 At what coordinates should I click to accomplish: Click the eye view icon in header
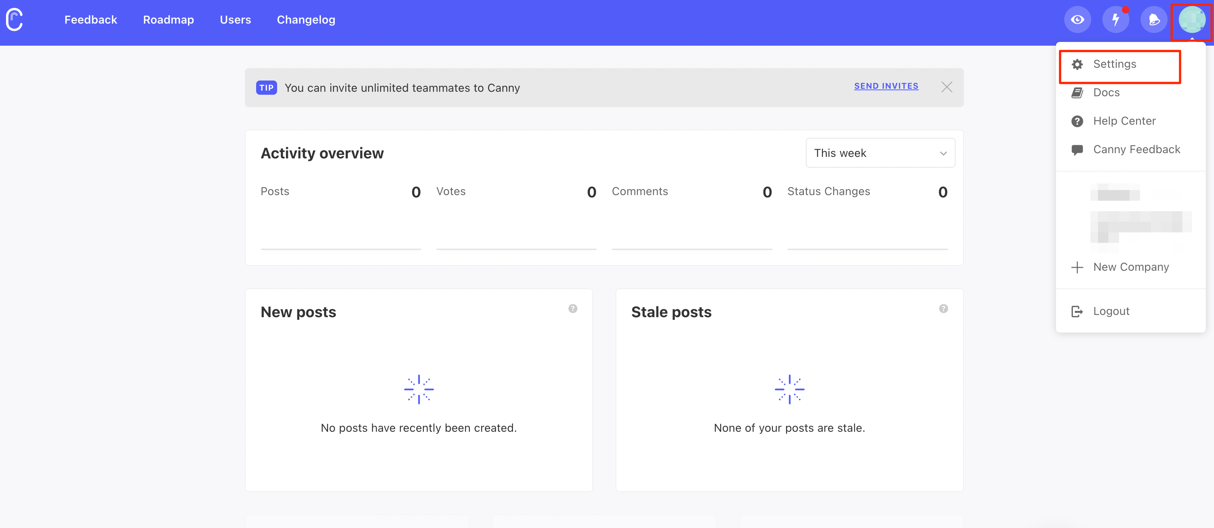point(1077,20)
